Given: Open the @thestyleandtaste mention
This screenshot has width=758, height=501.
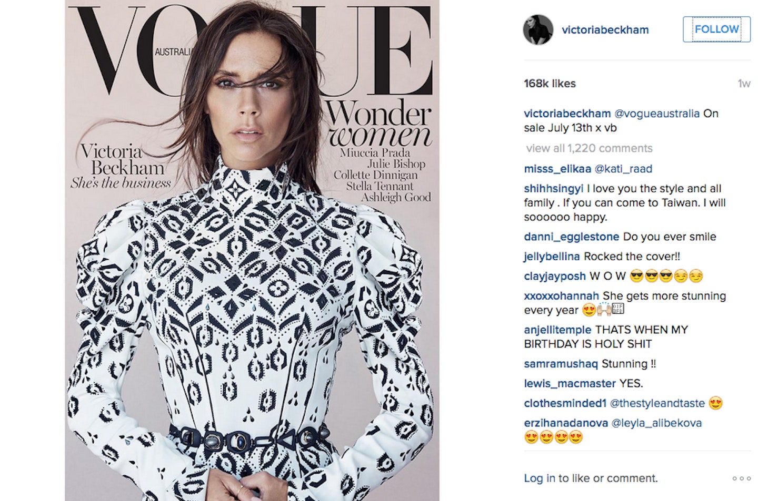Looking at the screenshot, I should (x=657, y=403).
